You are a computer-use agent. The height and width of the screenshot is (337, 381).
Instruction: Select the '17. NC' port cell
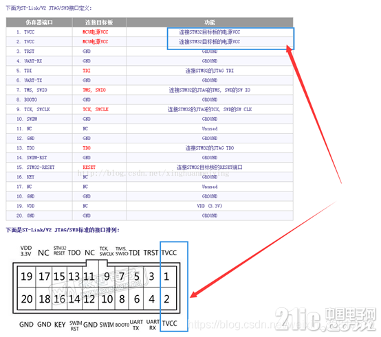pos(39,187)
